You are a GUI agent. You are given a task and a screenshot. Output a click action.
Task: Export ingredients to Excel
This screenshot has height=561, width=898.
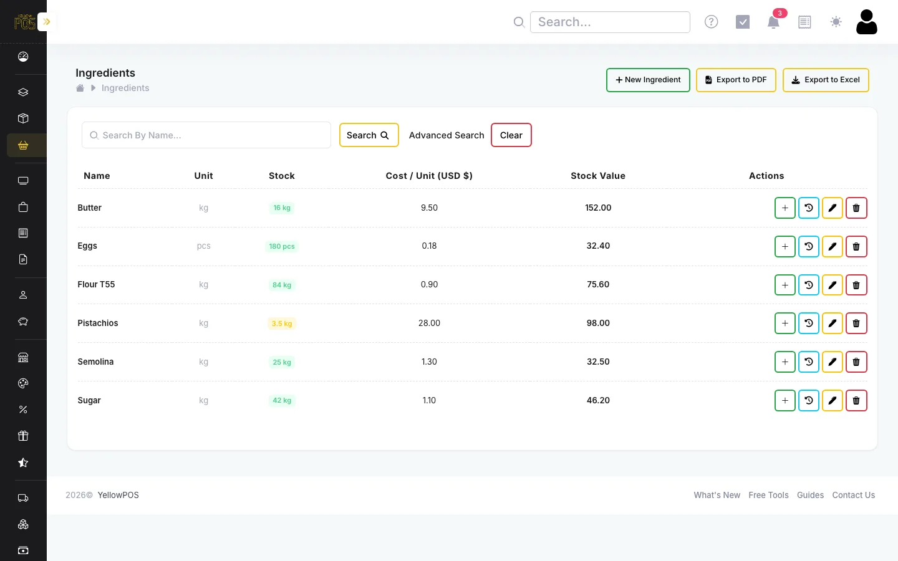pyautogui.click(x=825, y=80)
